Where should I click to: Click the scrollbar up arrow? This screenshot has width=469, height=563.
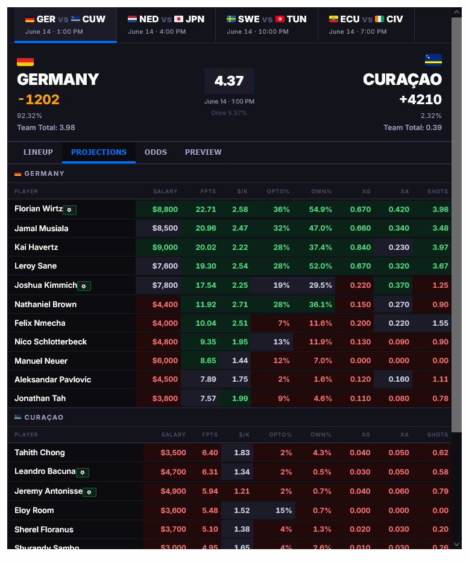click(x=456, y=12)
